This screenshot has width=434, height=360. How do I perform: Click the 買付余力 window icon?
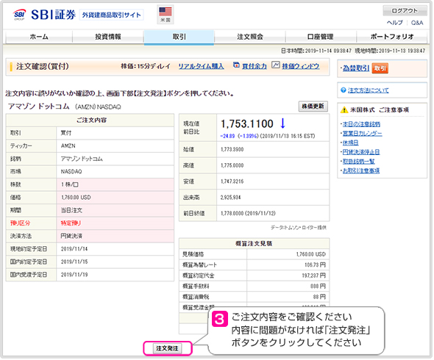[236, 65]
